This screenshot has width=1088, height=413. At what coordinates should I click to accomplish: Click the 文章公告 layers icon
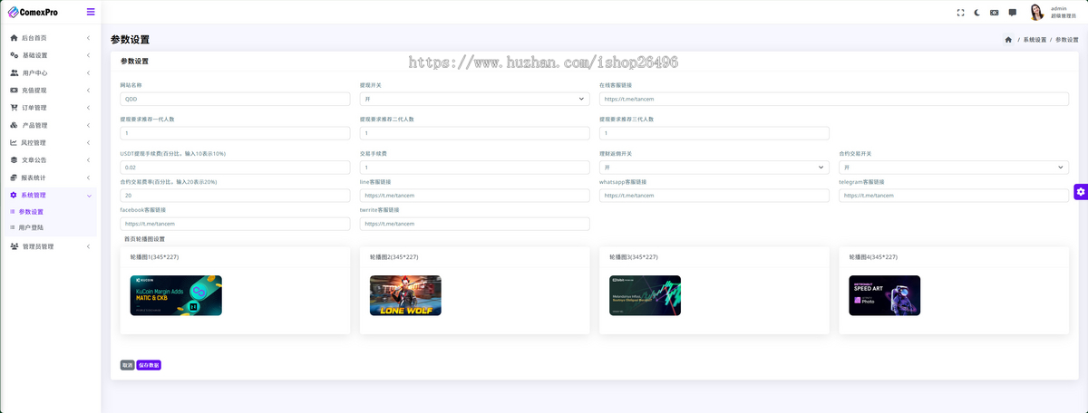tap(14, 160)
